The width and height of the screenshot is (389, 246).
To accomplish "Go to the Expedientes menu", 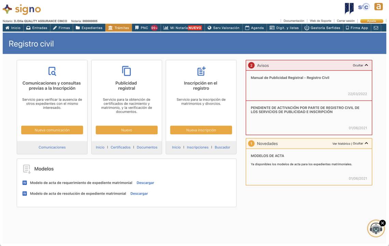I will pyautogui.click(x=89, y=28).
